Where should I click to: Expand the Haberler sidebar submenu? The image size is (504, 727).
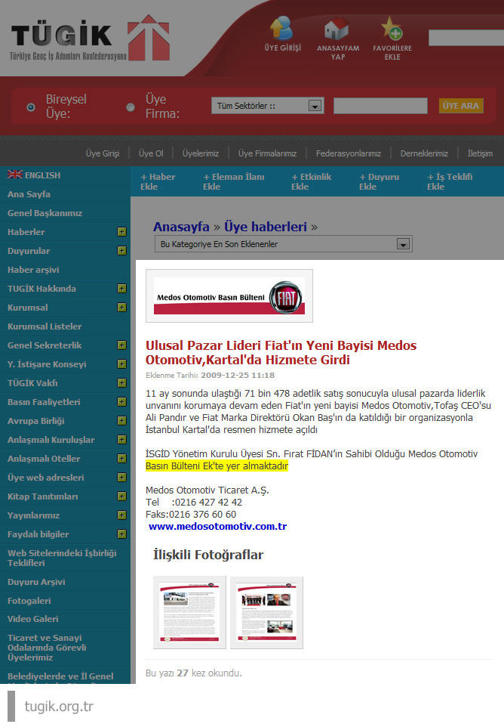[x=121, y=232]
